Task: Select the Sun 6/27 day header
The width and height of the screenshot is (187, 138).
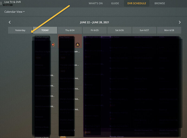Action: (144, 30)
